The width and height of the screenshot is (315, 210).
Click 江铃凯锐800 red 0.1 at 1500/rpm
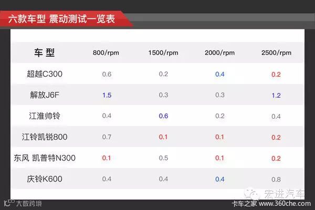(x=163, y=137)
